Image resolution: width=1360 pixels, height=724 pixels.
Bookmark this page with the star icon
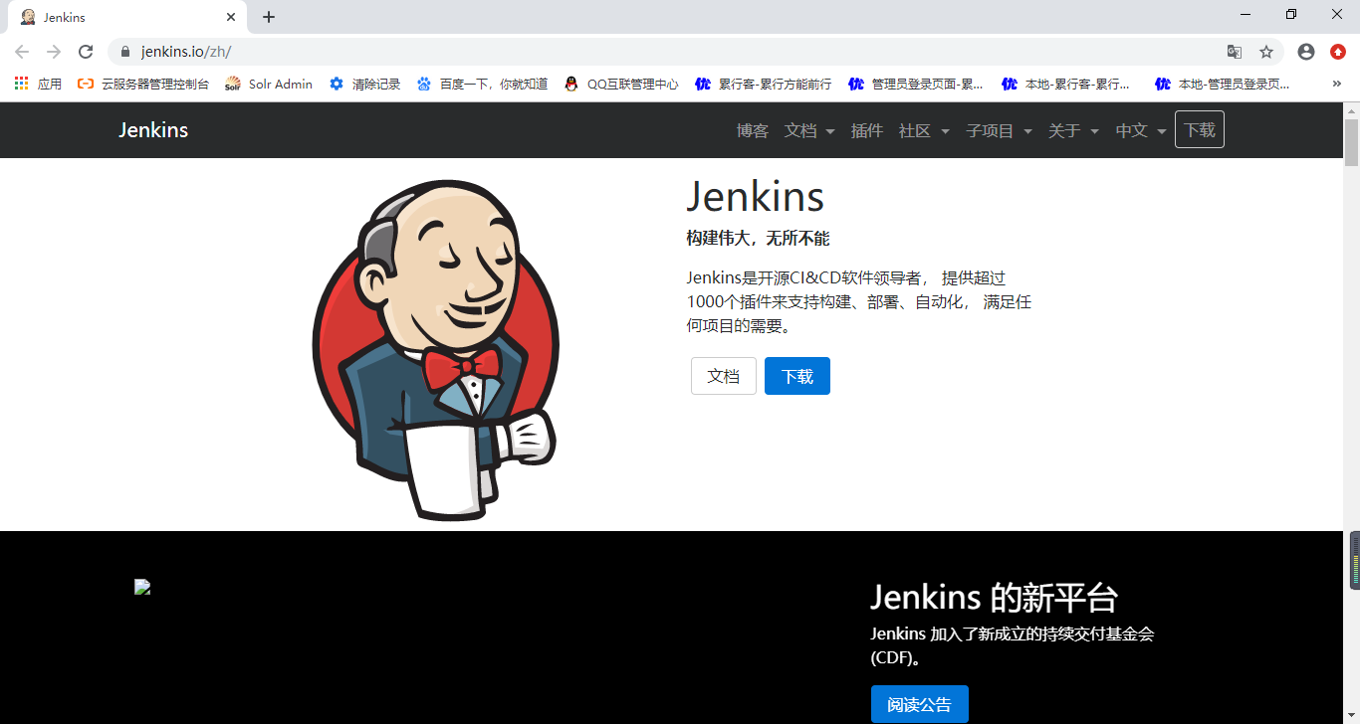1266,52
